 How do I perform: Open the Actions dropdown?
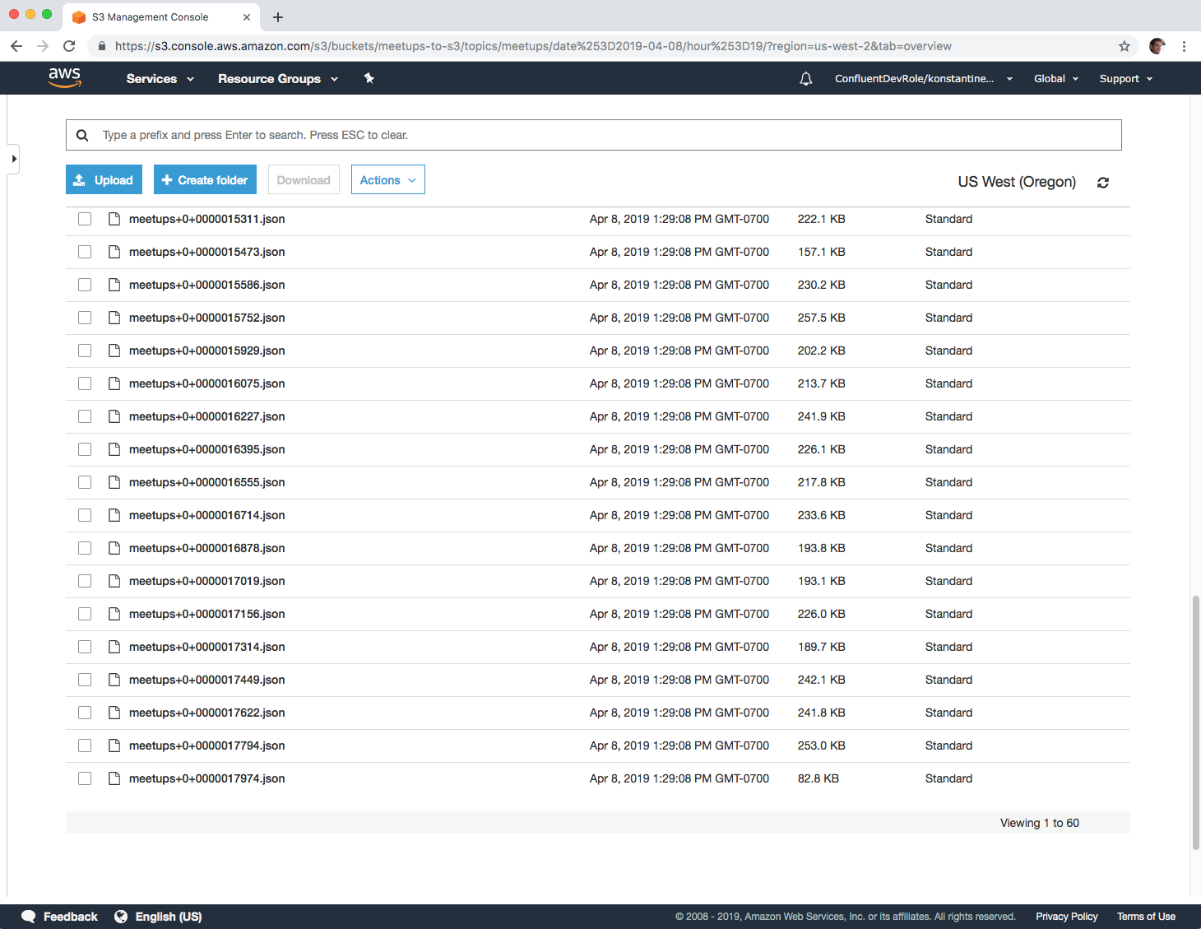pyautogui.click(x=388, y=180)
